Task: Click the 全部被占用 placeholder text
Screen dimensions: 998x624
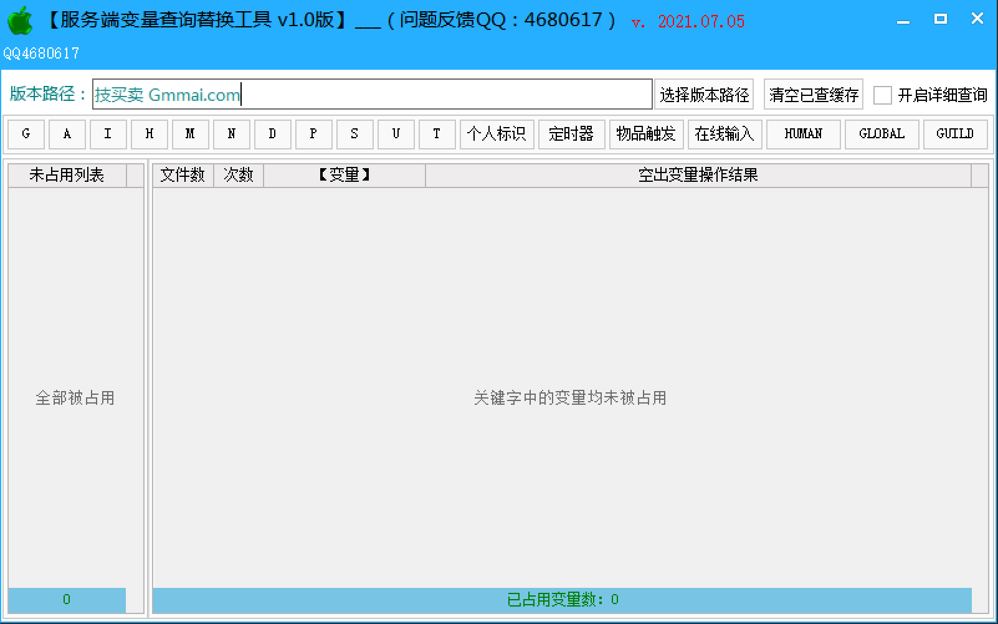Action: click(75, 397)
